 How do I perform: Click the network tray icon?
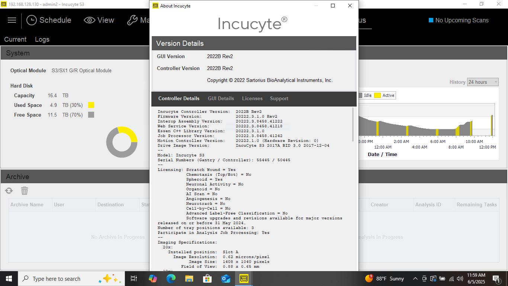(451, 279)
